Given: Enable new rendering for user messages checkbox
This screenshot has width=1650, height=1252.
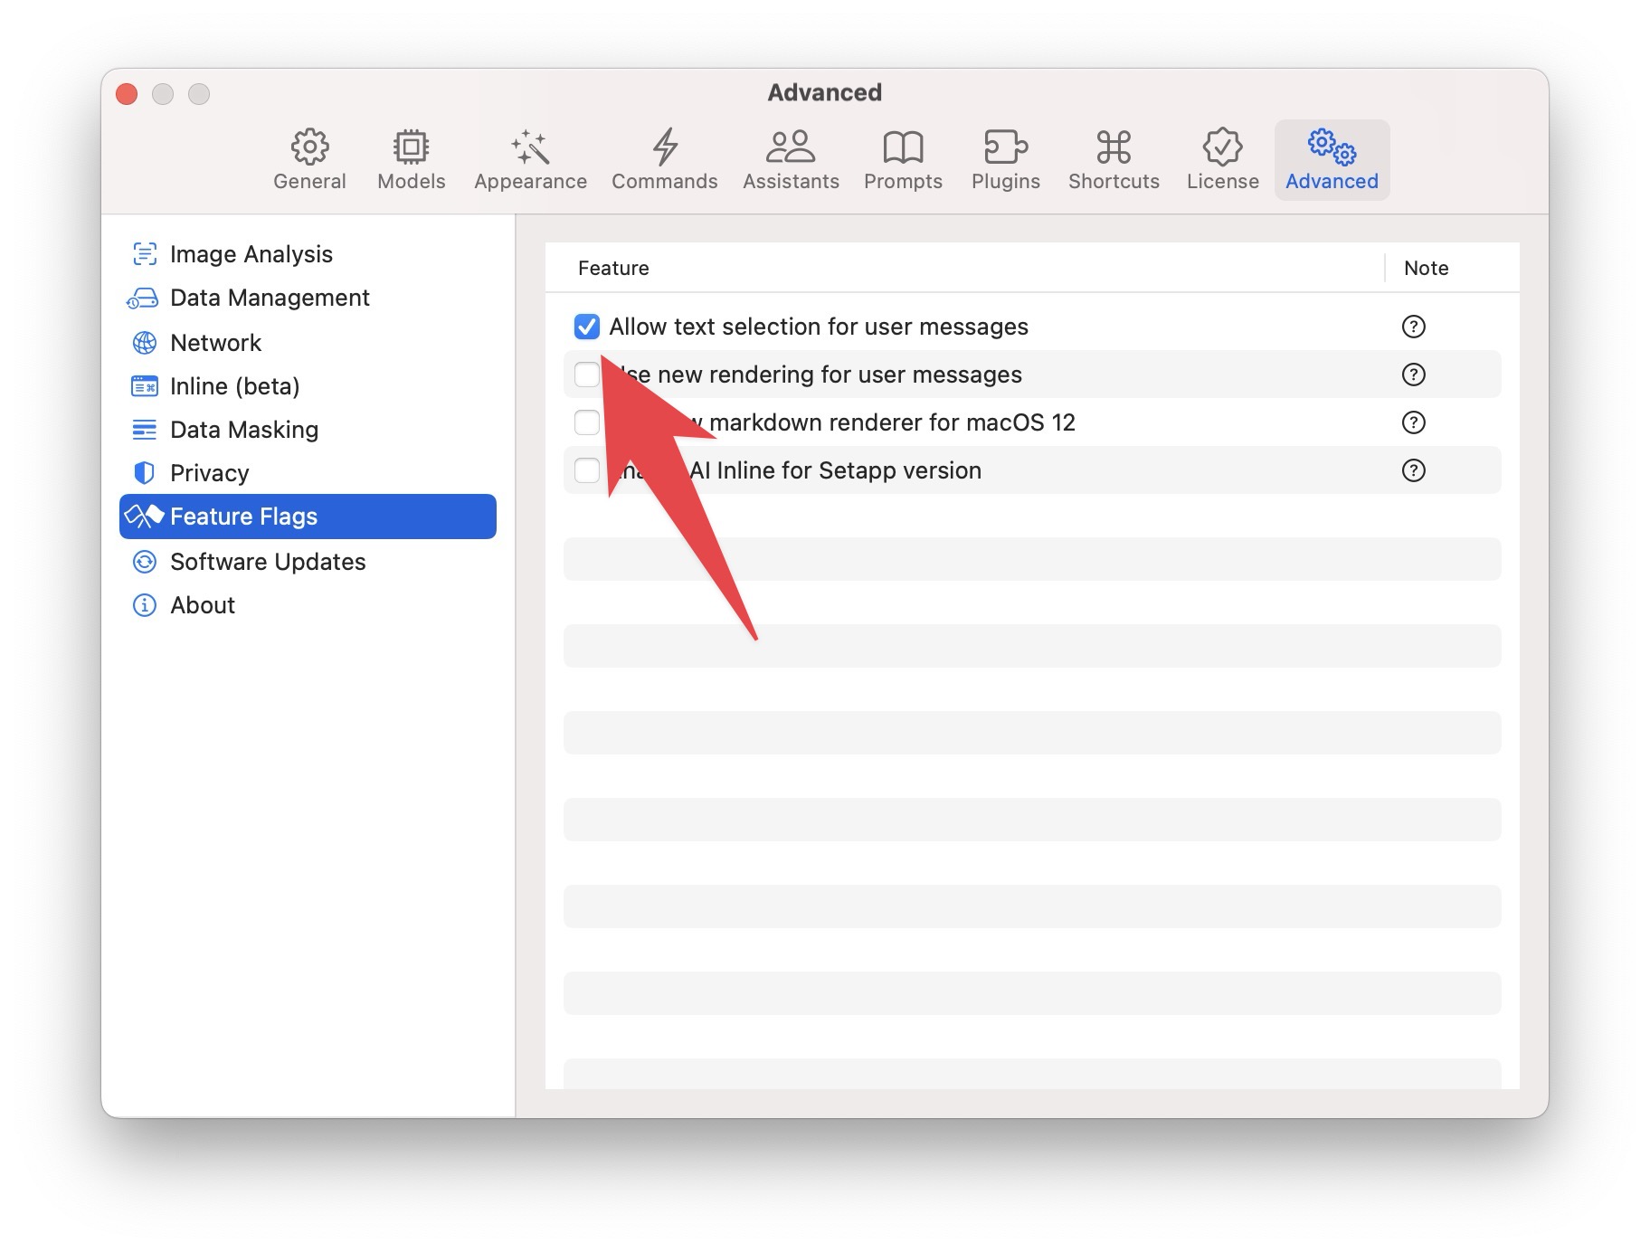Looking at the screenshot, I should (586, 375).
